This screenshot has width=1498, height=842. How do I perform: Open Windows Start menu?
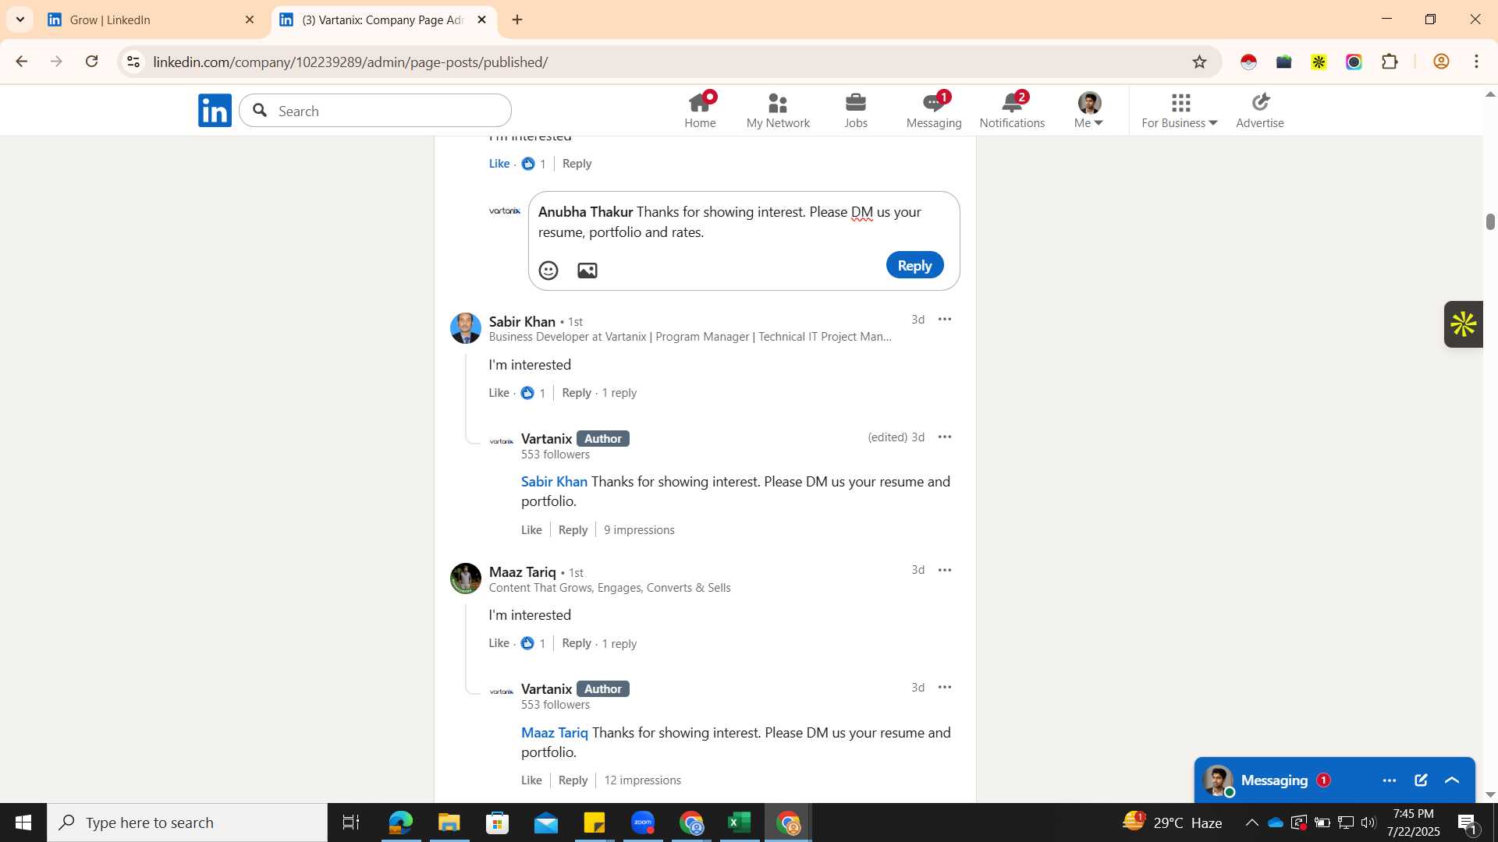click(23, 823)
